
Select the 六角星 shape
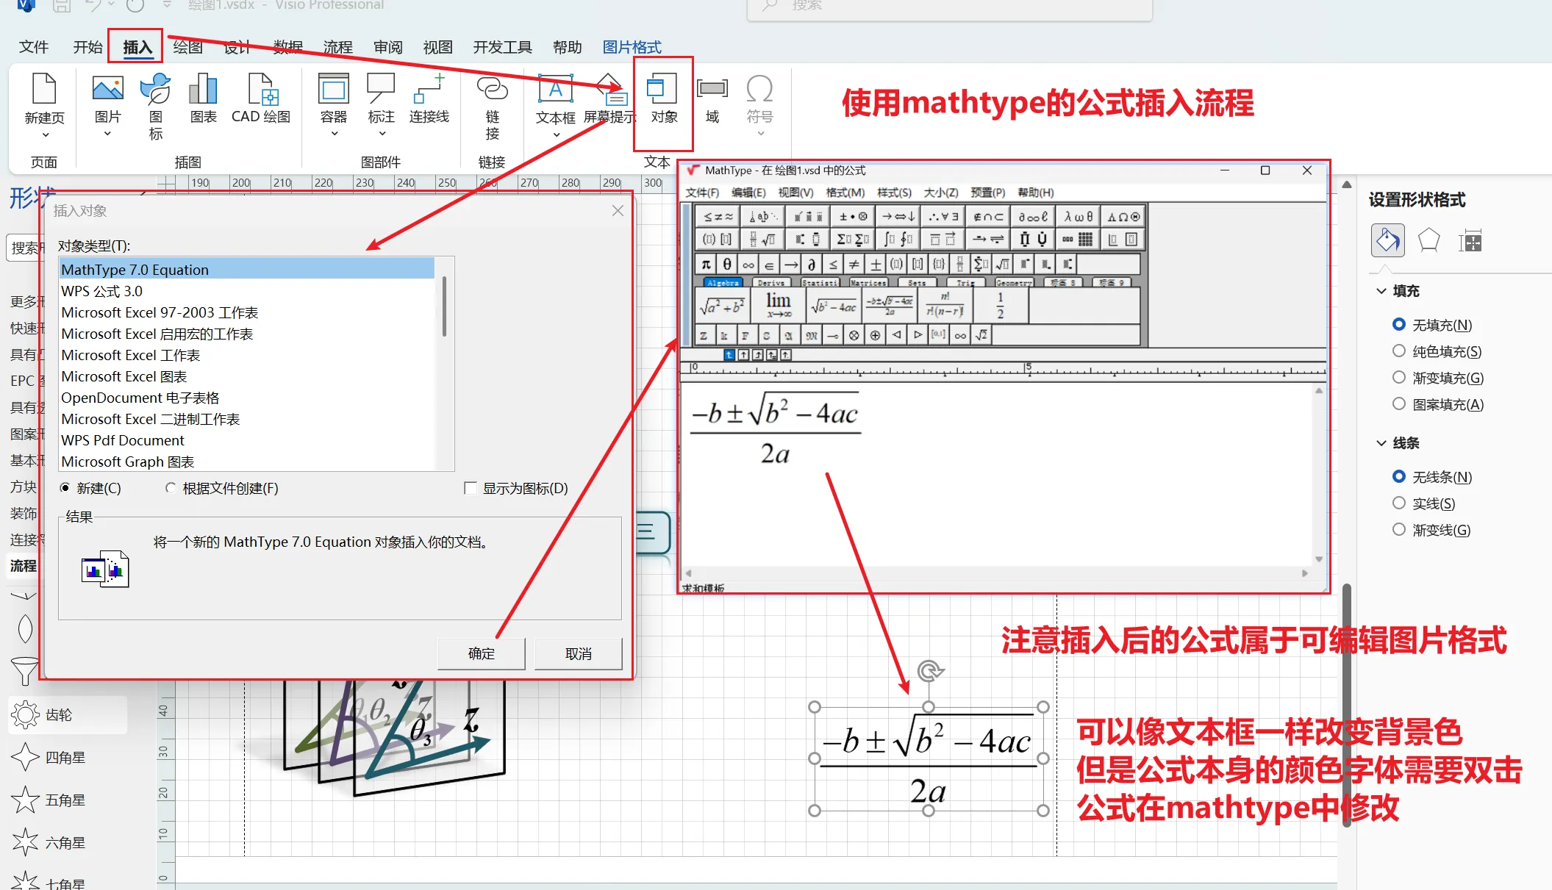click(49, 842)
